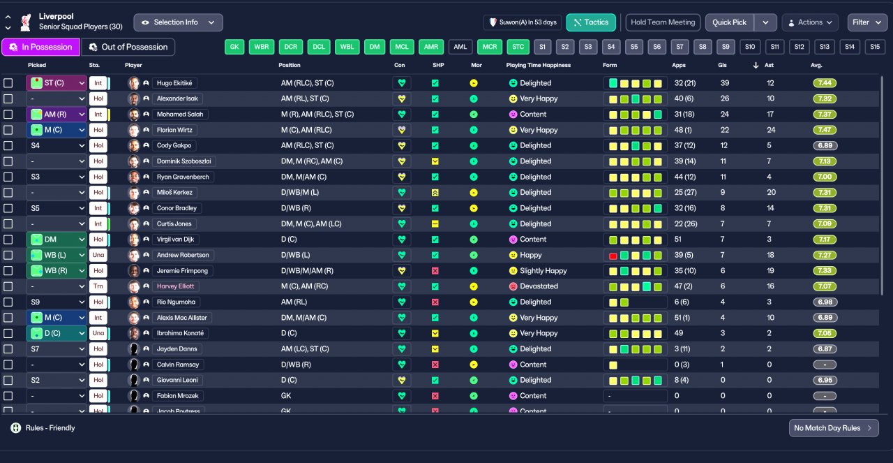
Task: Click Ibrahima Konaté's sharpness icon
Action: pyautogui.click(x=435, y=333)
